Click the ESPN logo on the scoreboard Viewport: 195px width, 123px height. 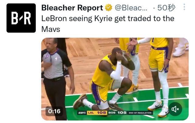coord(82,113)
